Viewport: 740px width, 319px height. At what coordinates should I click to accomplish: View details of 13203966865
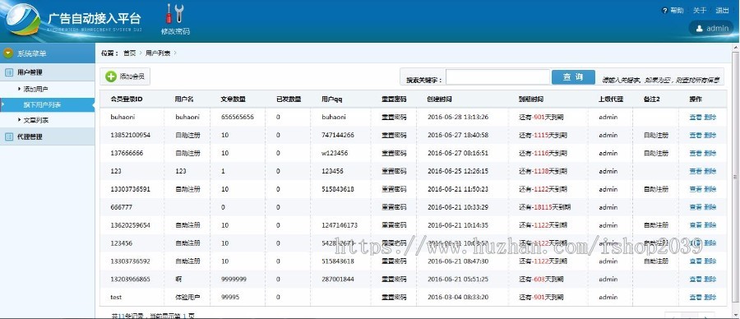coord(695,280)
